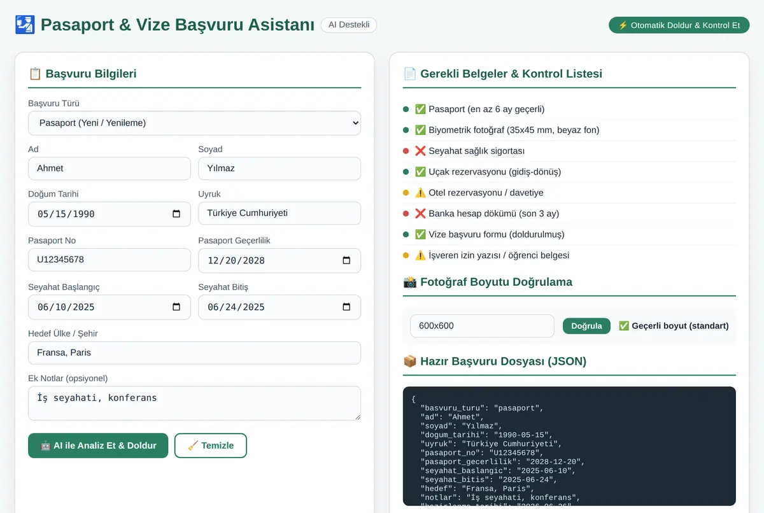This screenshot has width=764, height=513.
Task: Click the red cross on Banka hesap dökümü
Action: [420, 213]
